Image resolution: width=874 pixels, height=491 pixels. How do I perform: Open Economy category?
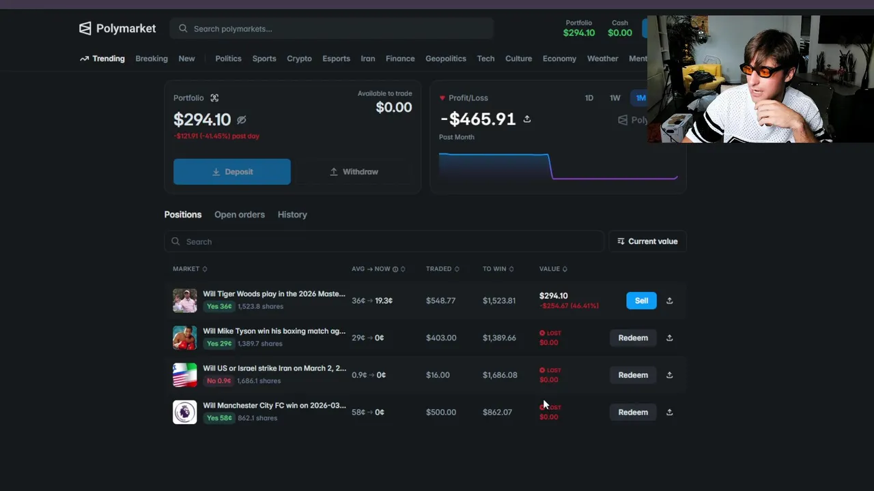pyautogui.click(x=559, y=59)
